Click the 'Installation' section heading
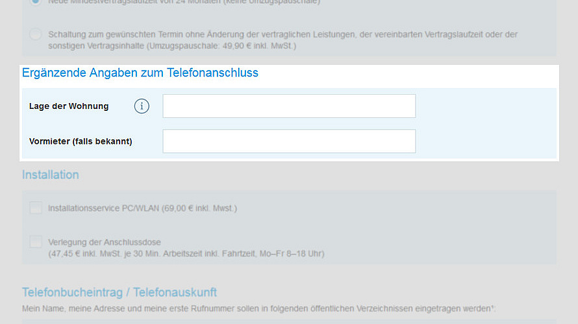The height and width of the screenshot is (324, 578). 51,175
